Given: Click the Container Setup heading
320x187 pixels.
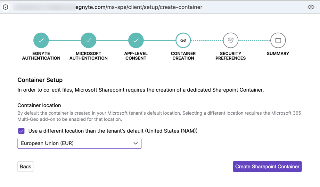Looking at the screenshot, I should (40, 80).
